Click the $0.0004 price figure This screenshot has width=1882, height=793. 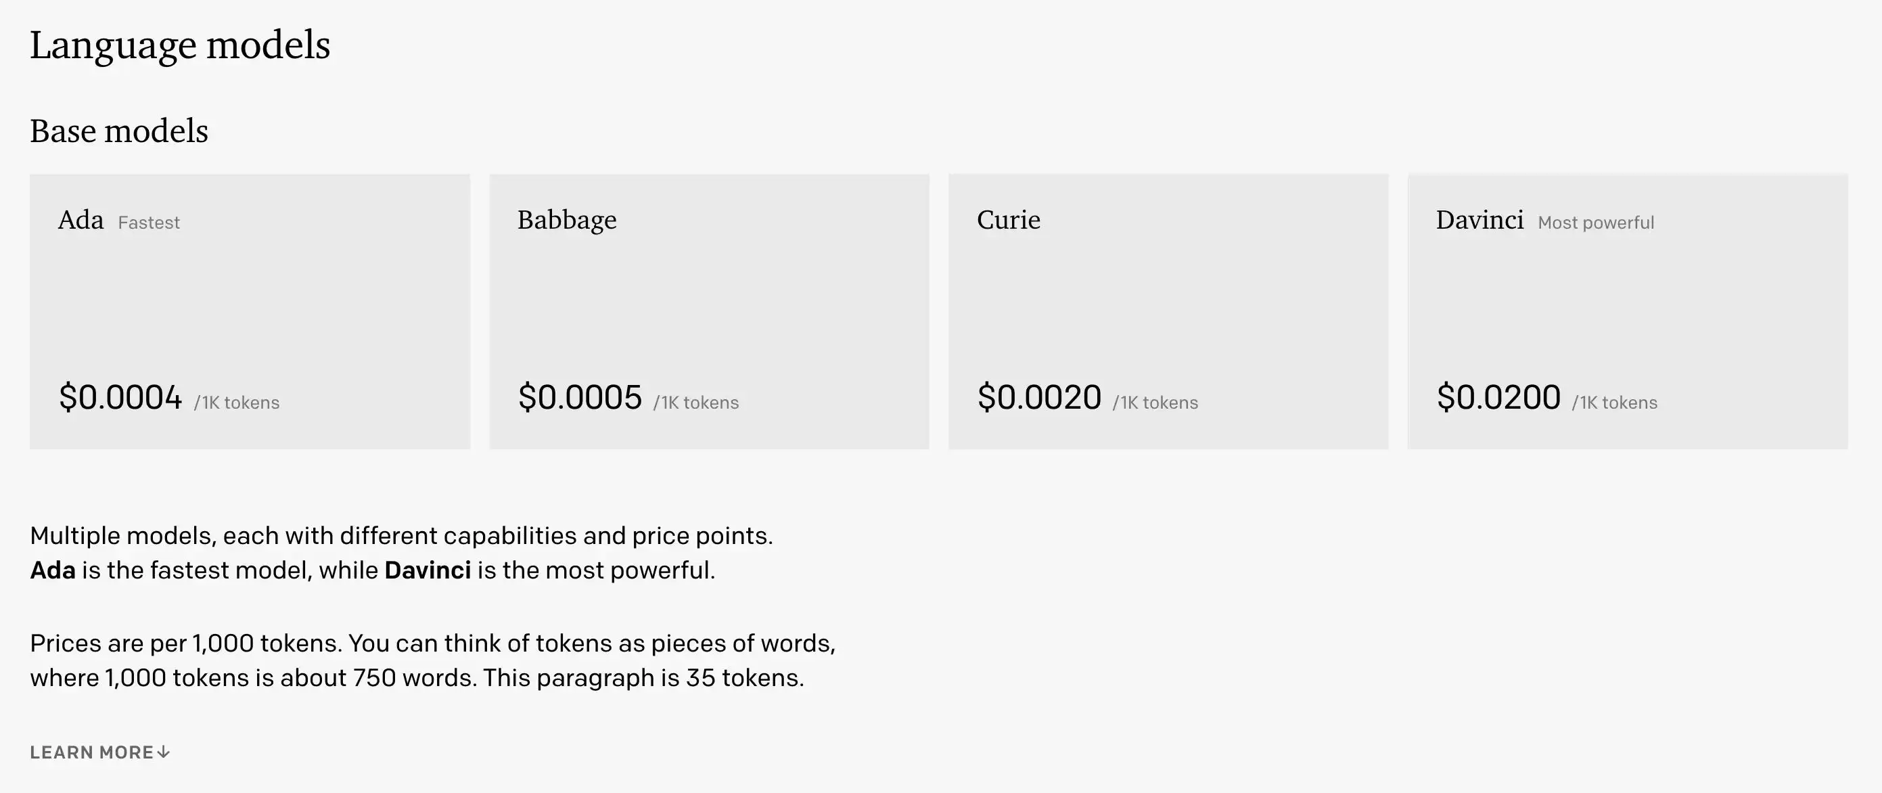[120, 398]
